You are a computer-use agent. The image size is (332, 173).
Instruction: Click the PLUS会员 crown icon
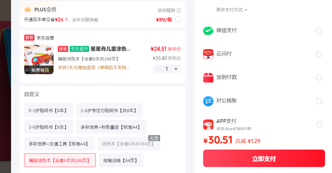(x=28, y=9)
